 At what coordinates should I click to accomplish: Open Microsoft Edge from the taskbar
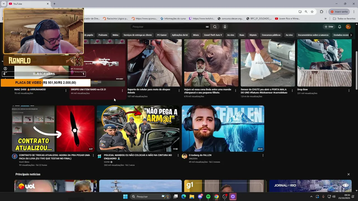184,197
